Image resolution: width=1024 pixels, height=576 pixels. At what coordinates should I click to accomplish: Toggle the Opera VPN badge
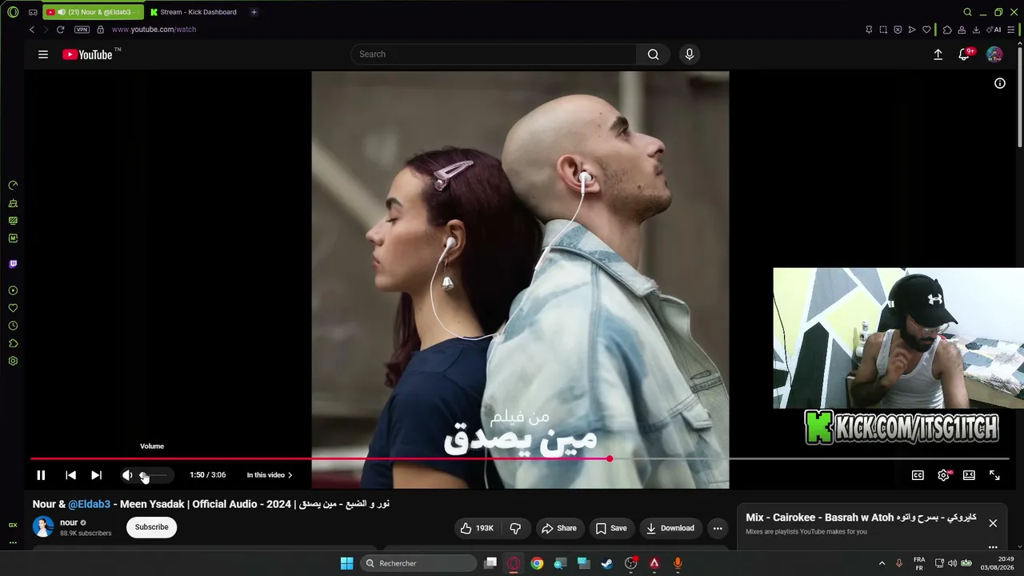coord(82,30)
